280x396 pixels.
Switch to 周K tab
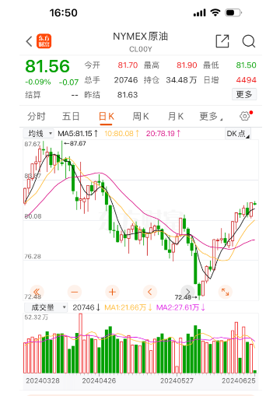point(141,117)
